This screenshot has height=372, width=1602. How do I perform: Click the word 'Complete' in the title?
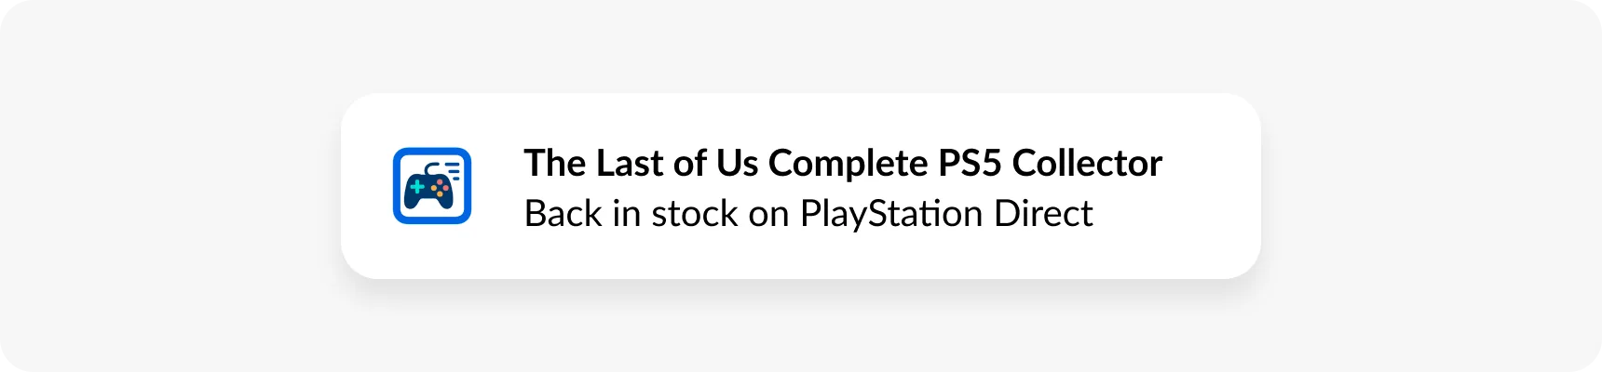pyautogui.click(x=848, y=164)
